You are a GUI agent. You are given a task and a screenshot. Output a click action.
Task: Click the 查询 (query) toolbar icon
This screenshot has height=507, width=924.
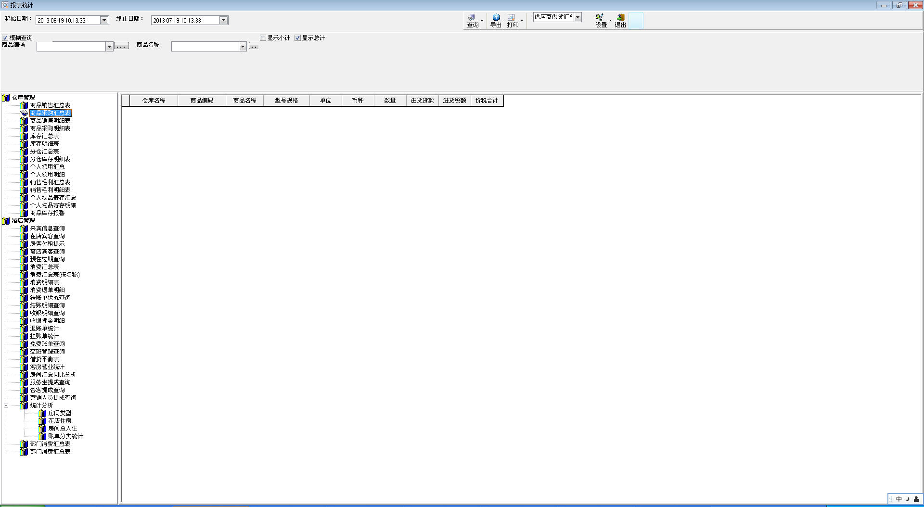click(x=472, y=17)
